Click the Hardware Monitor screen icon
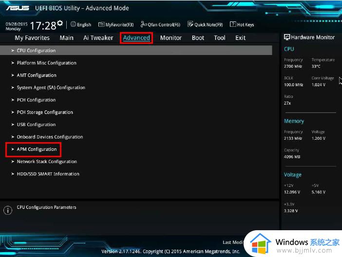 pos(287,37)
